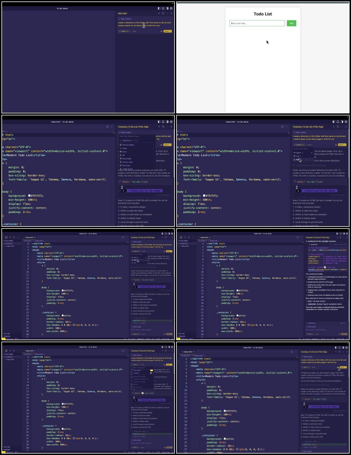Click plus icon beside the New chat tab
The image size is (351, 455).
click(159, 13)
